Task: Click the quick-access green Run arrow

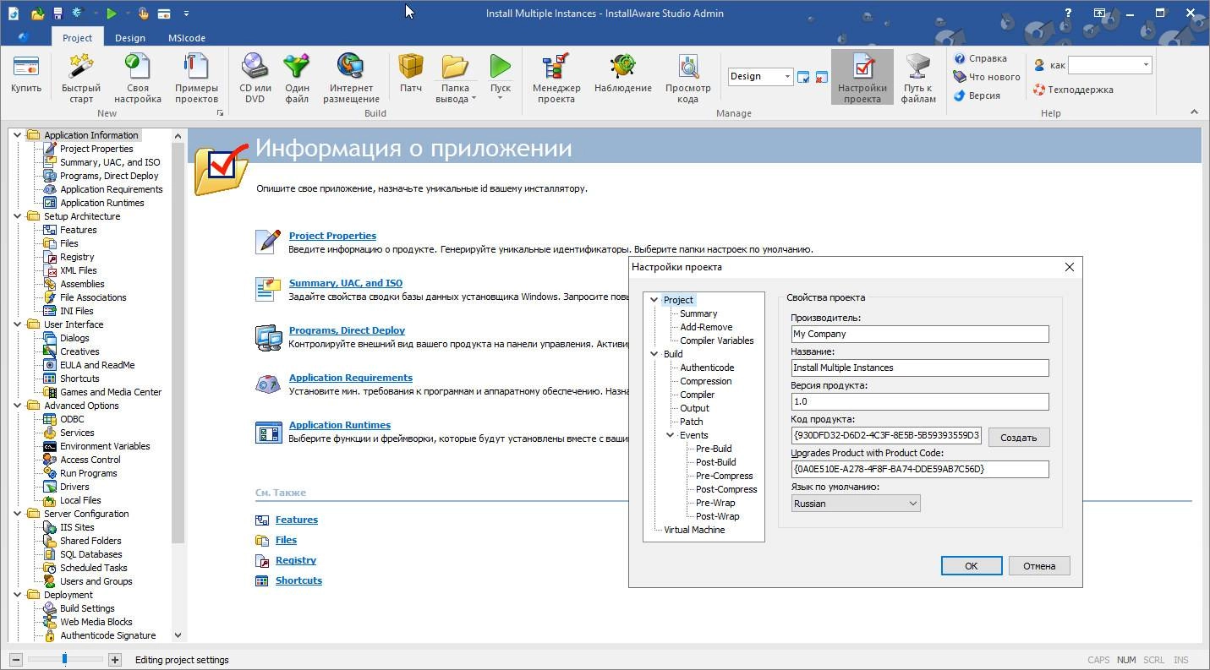Action: 111,13
